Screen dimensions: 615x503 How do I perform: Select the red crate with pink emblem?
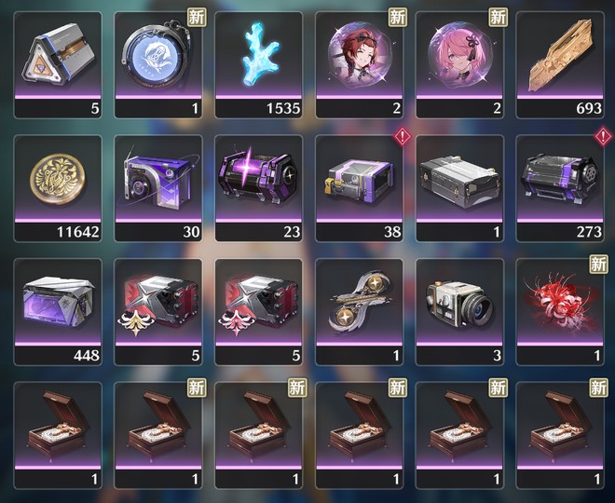[258, 312]
